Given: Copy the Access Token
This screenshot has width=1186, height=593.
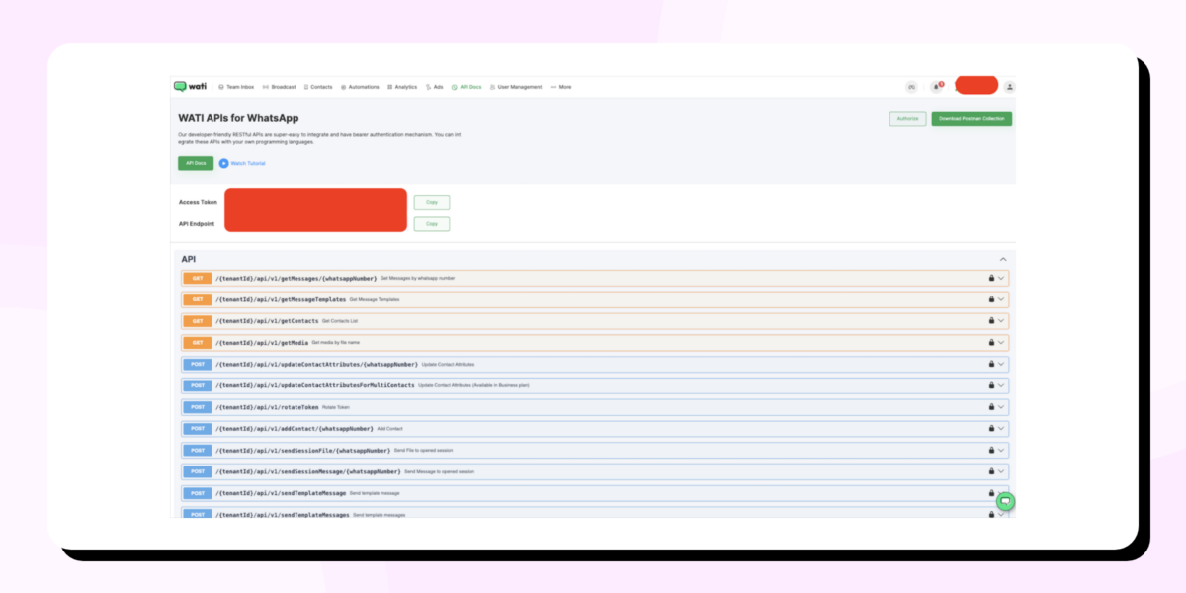Looking at the screenshot, I should (x=431, y=202).
